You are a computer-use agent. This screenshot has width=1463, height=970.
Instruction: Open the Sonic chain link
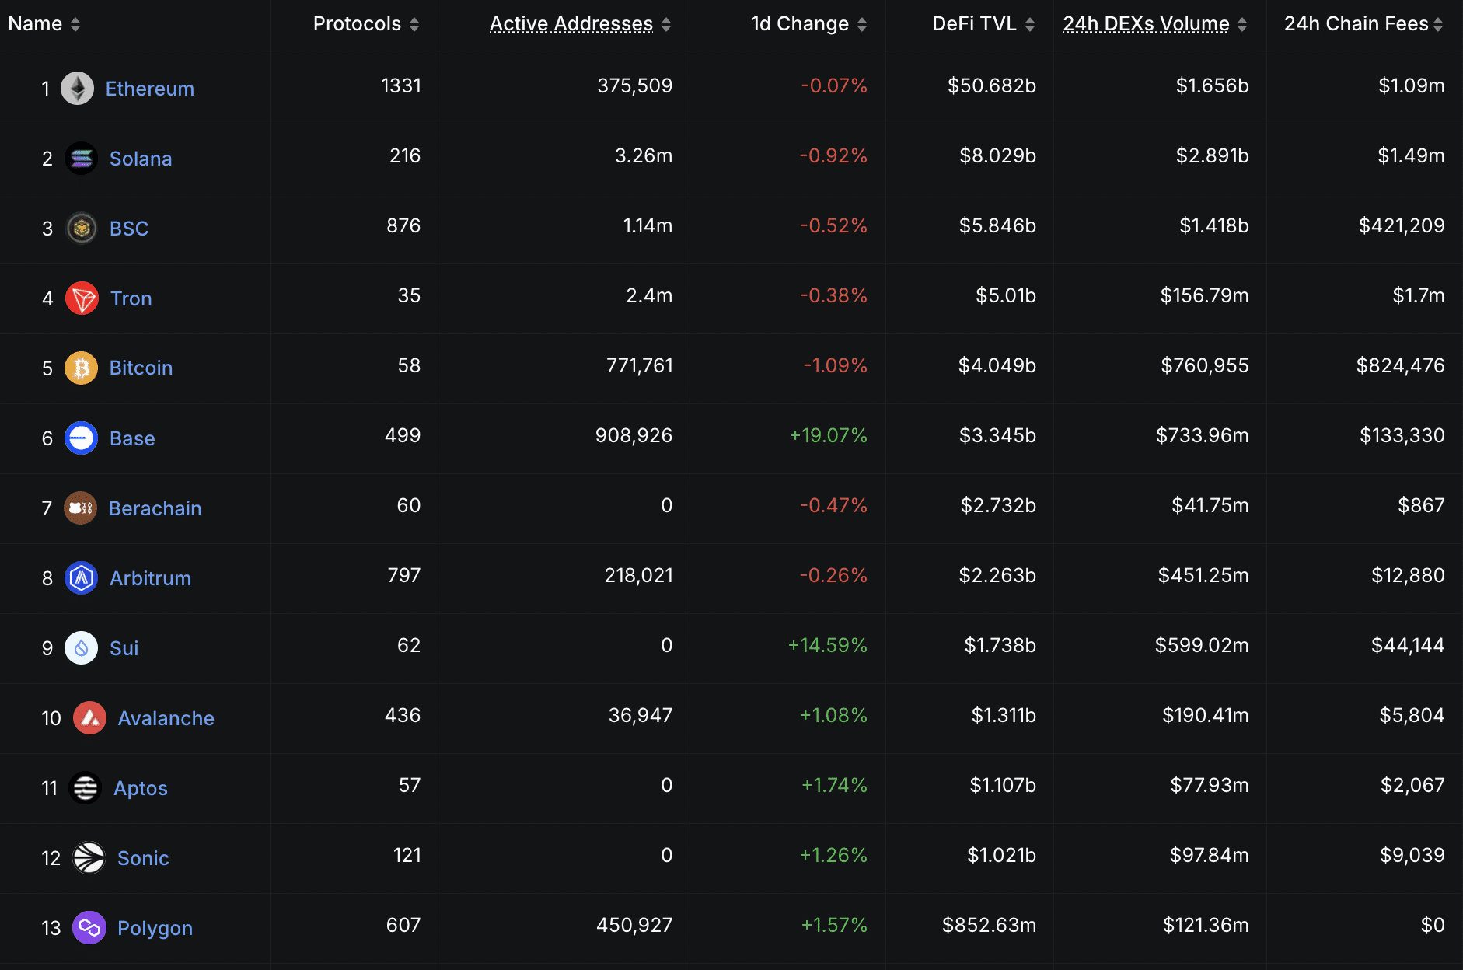click(143, 858)
